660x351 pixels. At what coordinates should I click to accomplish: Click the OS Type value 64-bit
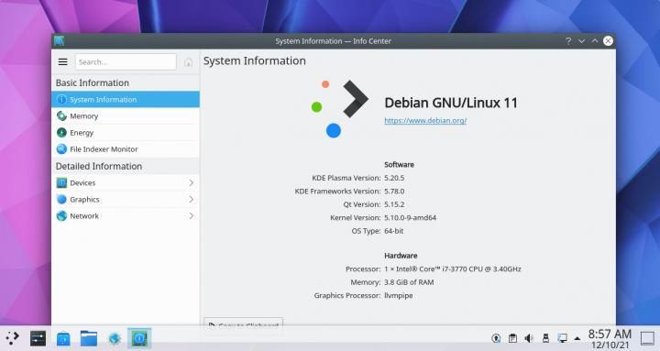[x=393, y=231]
